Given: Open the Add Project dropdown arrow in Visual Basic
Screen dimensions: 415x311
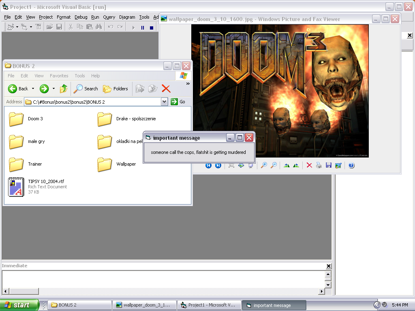Looking at the screenshot, I should coord(17,27).
